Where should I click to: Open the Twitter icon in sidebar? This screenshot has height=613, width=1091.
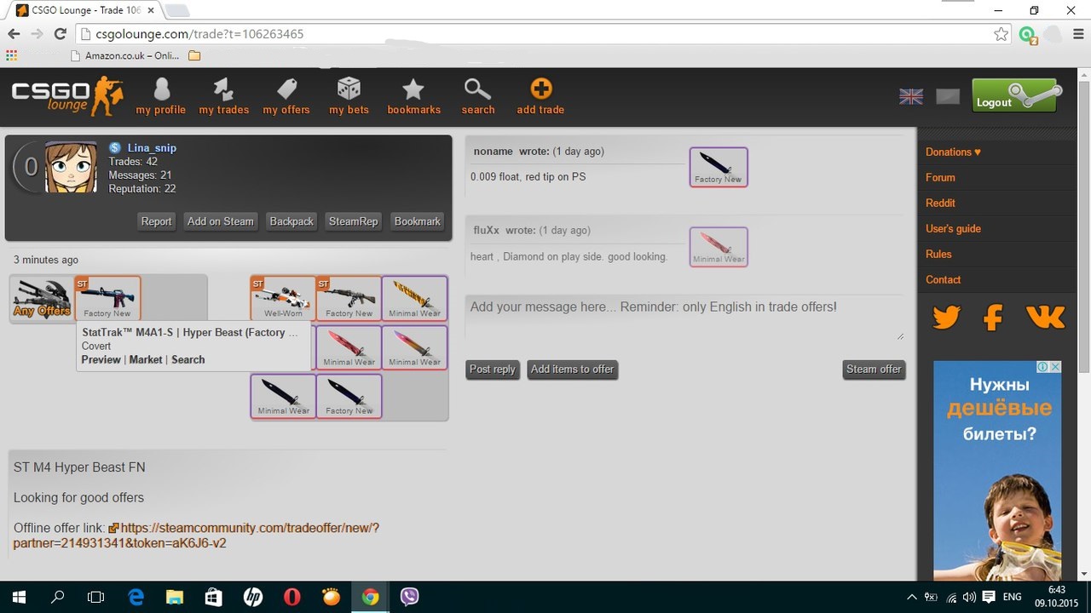(x=946, y=317)
